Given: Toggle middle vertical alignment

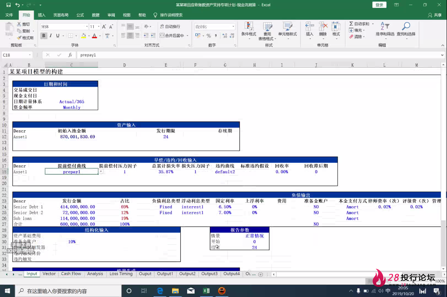Looking at the screenshot, I should (130, 26).
